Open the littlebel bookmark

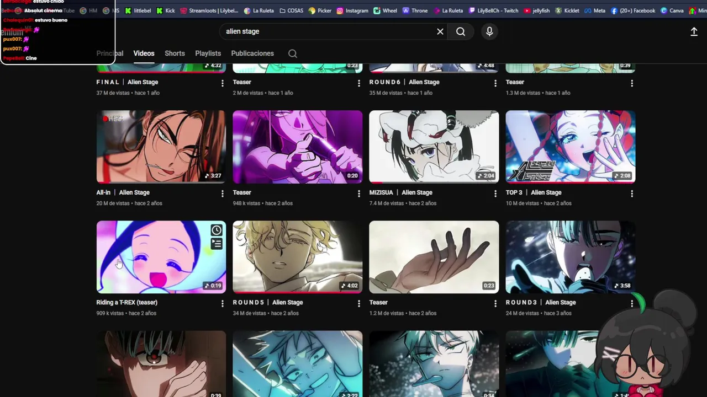click(x=138, y=10)
